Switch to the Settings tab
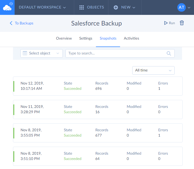Viewport: 194px width, 169px height. [x=86, y=38]
